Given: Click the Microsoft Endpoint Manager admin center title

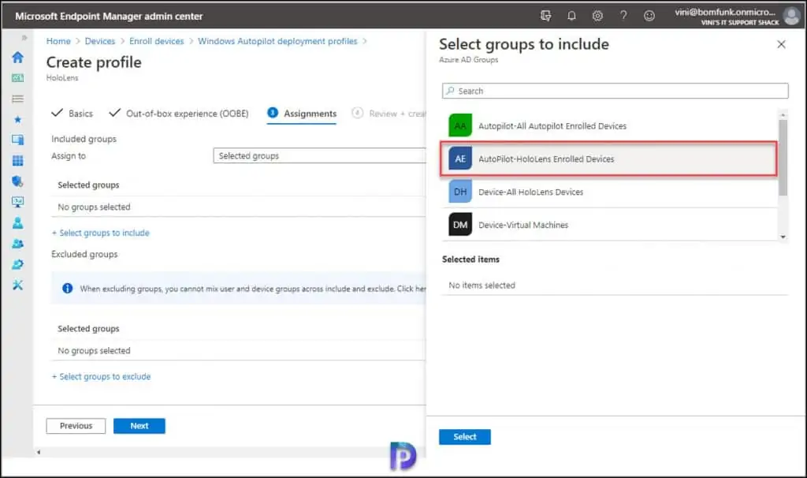Looking at the screenshot, I should (x=109, y=16).
